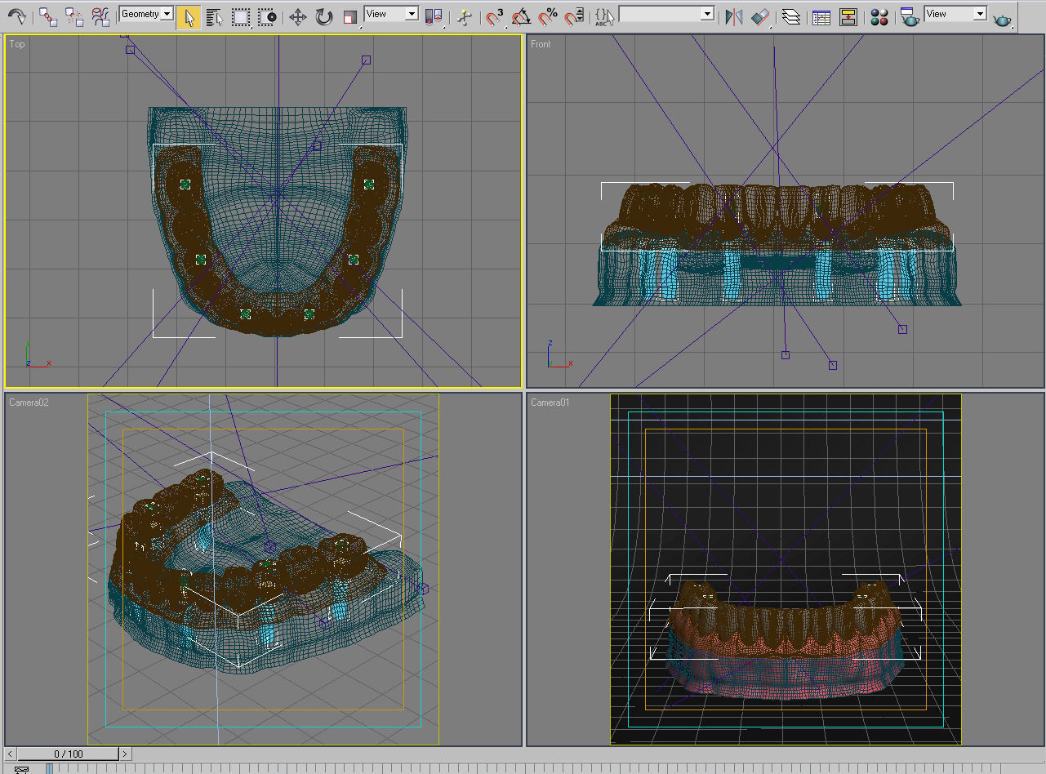Activate the Select and Rotate tool
This screenshot has height=774, width=1046.
click(x=324, y=16)
